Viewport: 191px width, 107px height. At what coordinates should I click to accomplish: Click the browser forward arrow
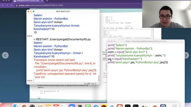[7, 5]
